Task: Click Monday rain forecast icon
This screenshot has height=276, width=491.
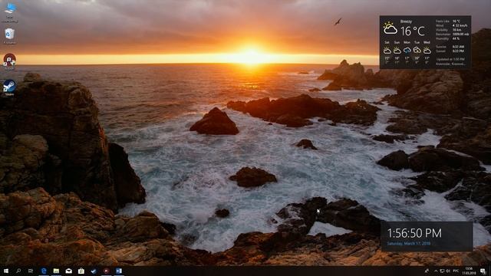Action: click(x=407, y=51)
